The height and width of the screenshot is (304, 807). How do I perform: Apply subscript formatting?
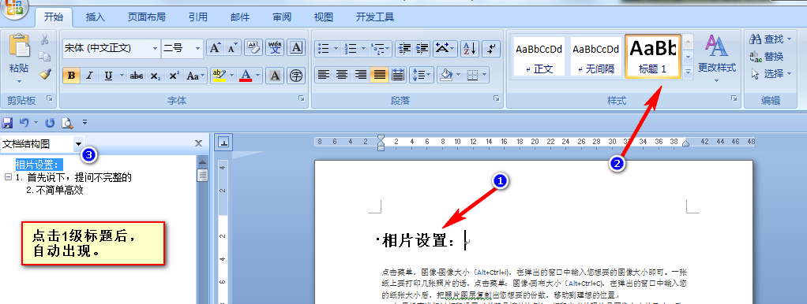(x=155, y=76)
